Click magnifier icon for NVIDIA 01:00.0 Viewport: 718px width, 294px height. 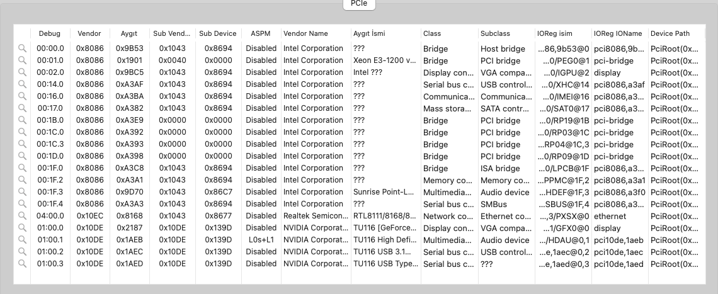coord(22,228)
